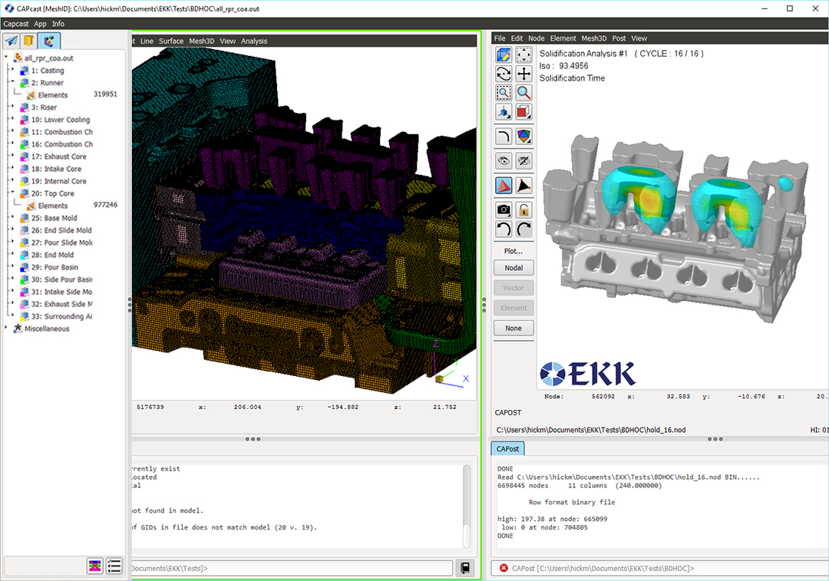This screenshot has width=829, height=581.
Task: Click the None button
Action: pos(514,328)
